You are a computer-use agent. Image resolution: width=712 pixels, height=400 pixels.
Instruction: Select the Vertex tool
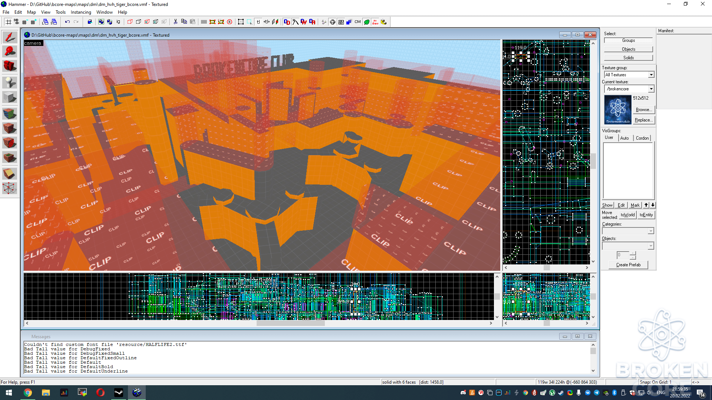(x=10, y=188)
